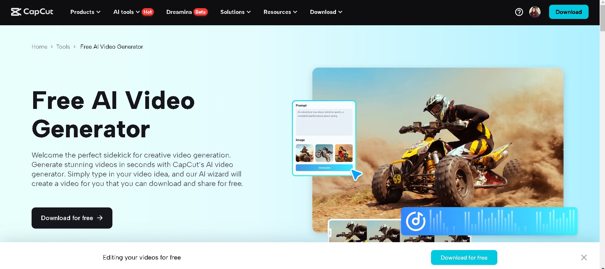Click Download for free in bottom banner
This screenshot has width=605, height=269.
[464, 257]
